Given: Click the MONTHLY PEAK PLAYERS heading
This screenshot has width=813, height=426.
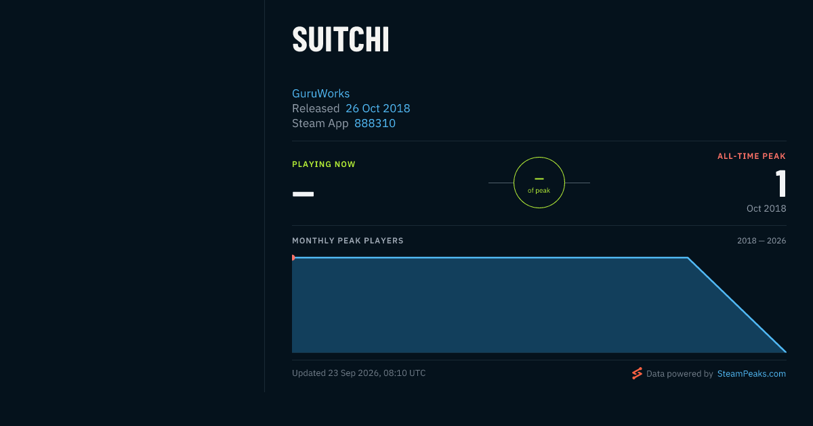Looking at the screenshot, I should (348, 241).
